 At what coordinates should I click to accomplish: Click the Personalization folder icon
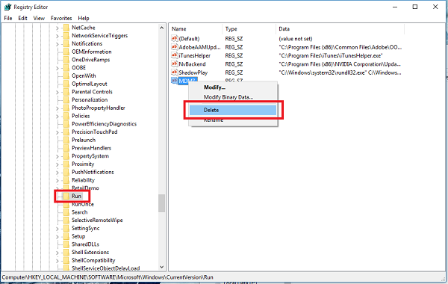pos(66,100)
